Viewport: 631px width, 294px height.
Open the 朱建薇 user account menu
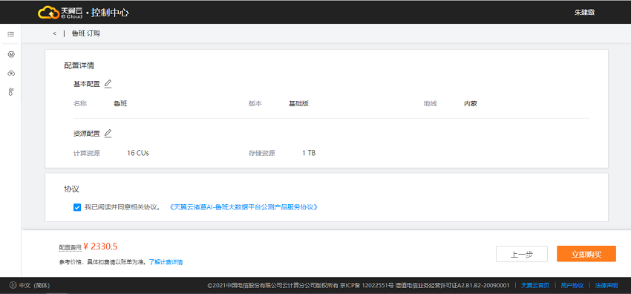click(x=584, y=13)
